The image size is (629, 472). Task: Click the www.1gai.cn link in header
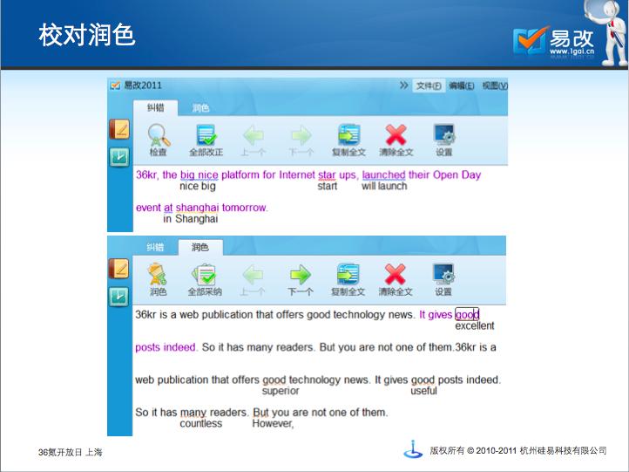click(572, 51)
